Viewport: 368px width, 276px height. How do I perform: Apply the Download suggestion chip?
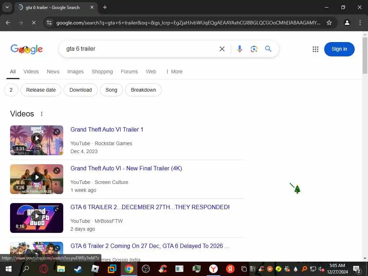pos(80,90)
